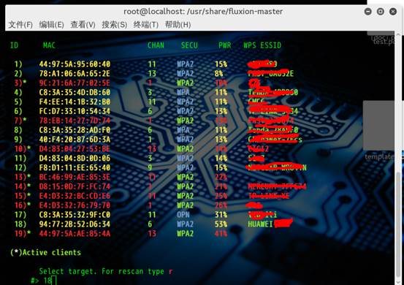Click the (*)Active clients legend text
This screenshot has width=404, height=285.
pyautogui.click(x=45, y=252)
